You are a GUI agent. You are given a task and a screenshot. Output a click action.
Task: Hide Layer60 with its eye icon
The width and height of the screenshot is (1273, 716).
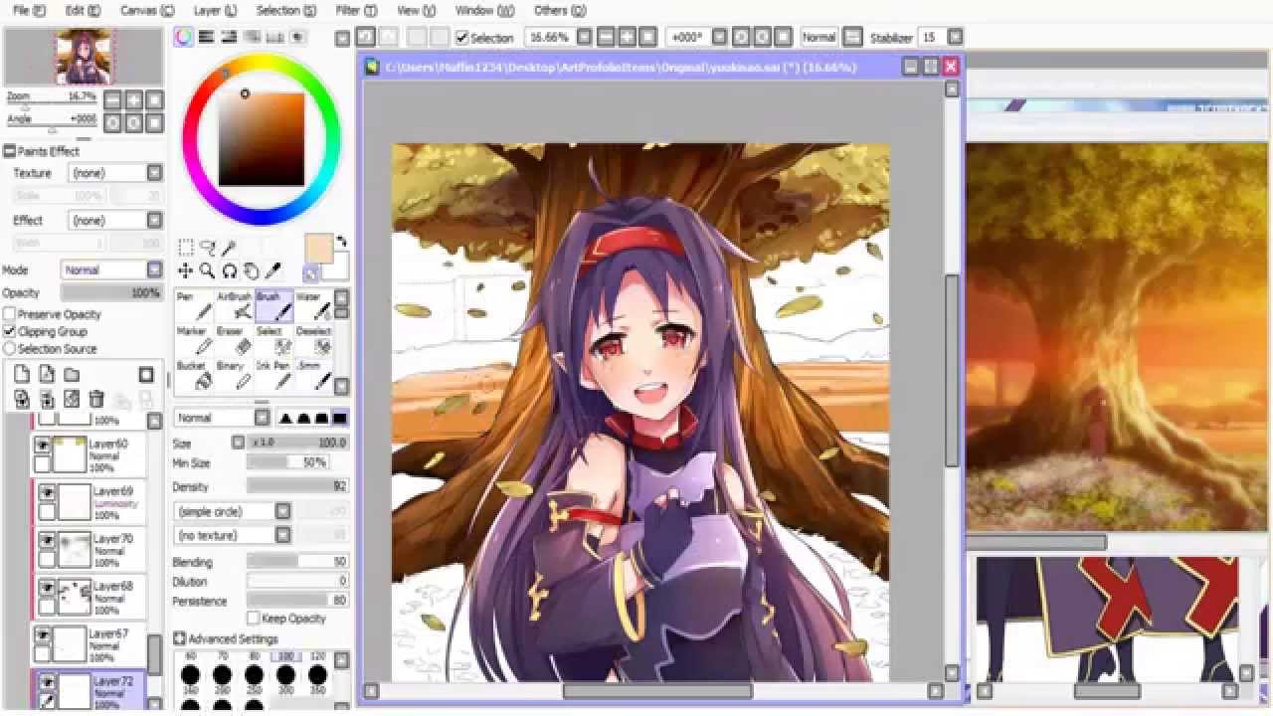pos(43,446)
